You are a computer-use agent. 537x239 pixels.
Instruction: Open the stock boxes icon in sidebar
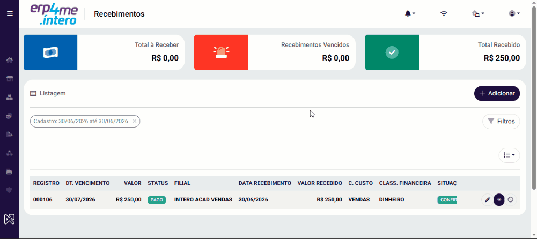pyautogui.click(x=10, y=98)
